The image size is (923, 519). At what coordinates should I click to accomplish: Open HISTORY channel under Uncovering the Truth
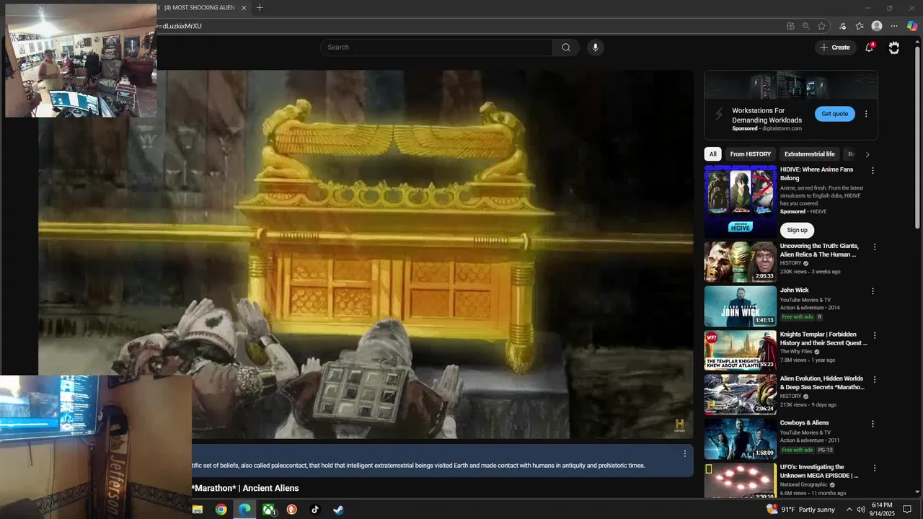[790, 263]
